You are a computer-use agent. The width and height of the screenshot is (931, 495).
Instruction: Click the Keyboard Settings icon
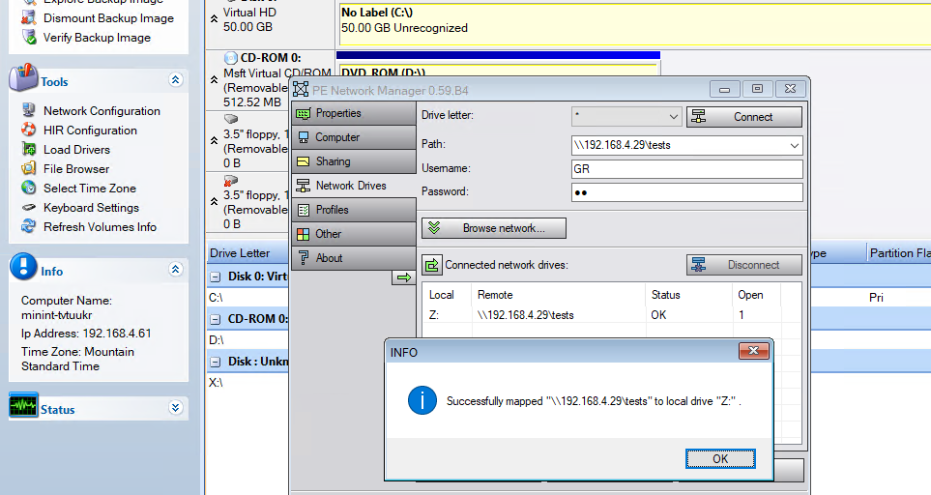click(x=28, y=207)
